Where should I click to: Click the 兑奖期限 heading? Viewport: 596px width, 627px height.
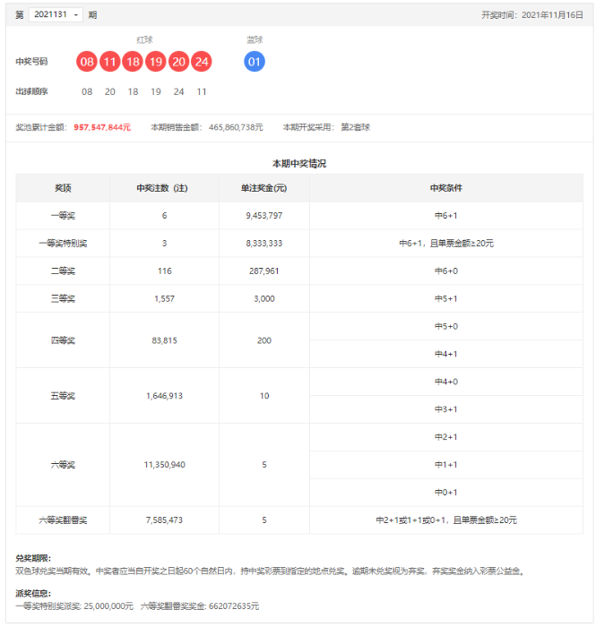33,558
